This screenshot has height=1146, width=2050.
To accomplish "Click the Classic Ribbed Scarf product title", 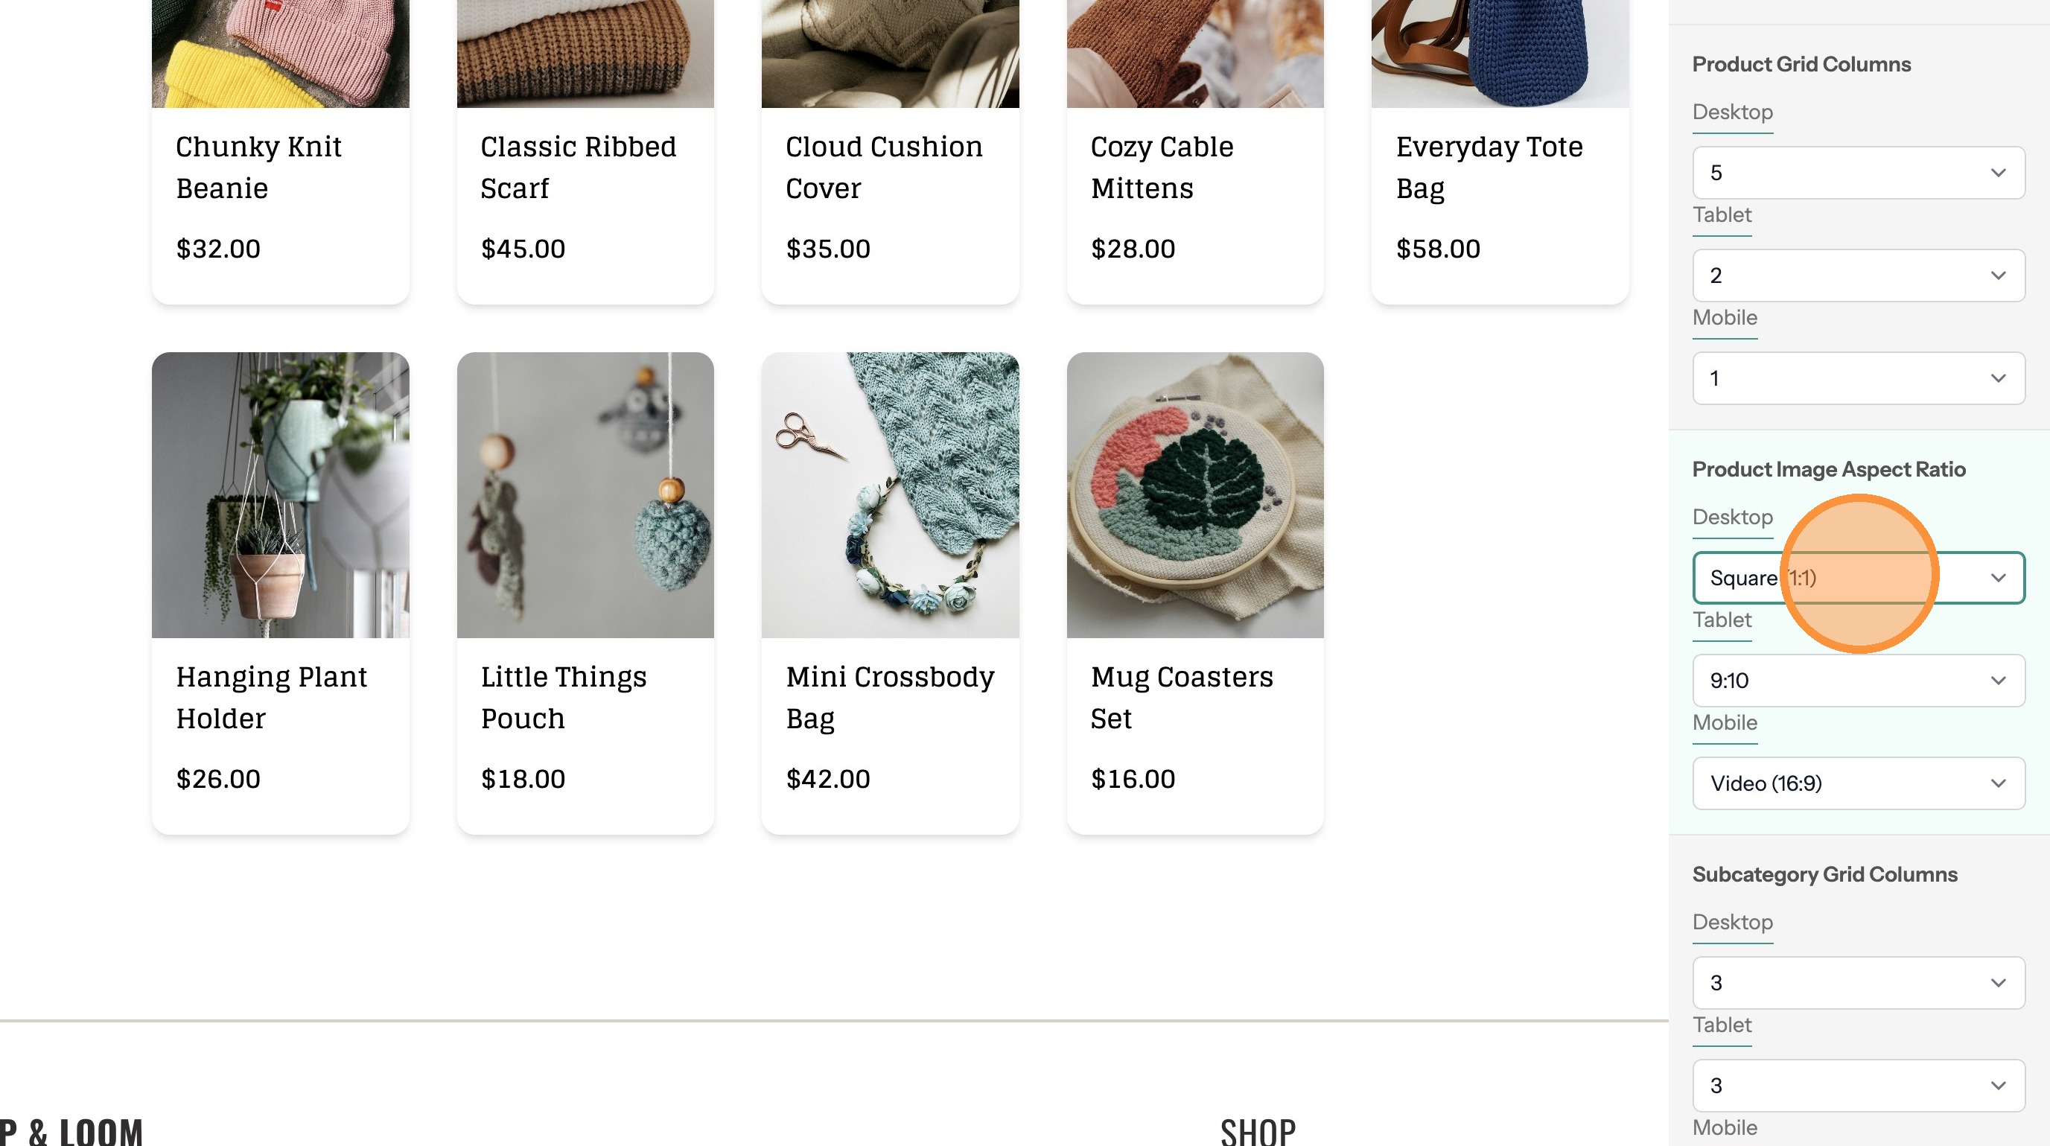I will [x=579, y=167].
